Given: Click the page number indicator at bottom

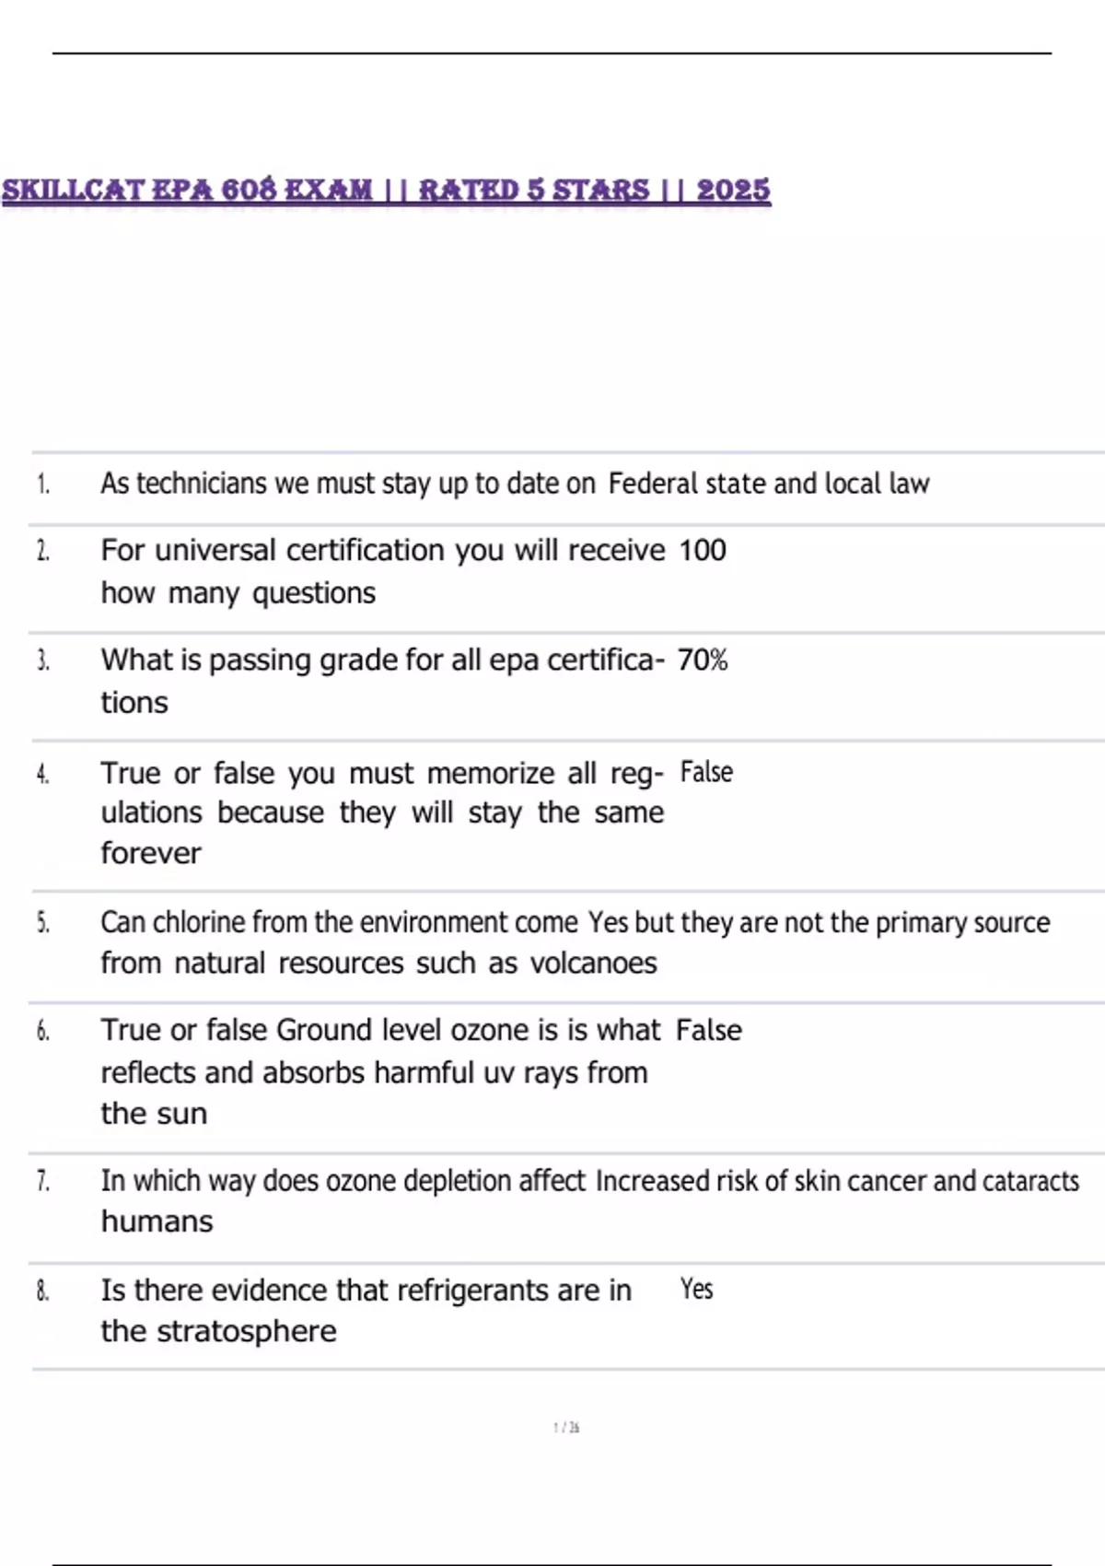Looking at the screenshot, I should tap(566, 1428).
